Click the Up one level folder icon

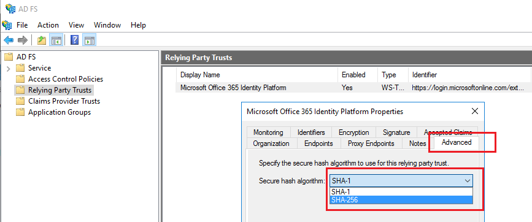click(x=41, y=40)
